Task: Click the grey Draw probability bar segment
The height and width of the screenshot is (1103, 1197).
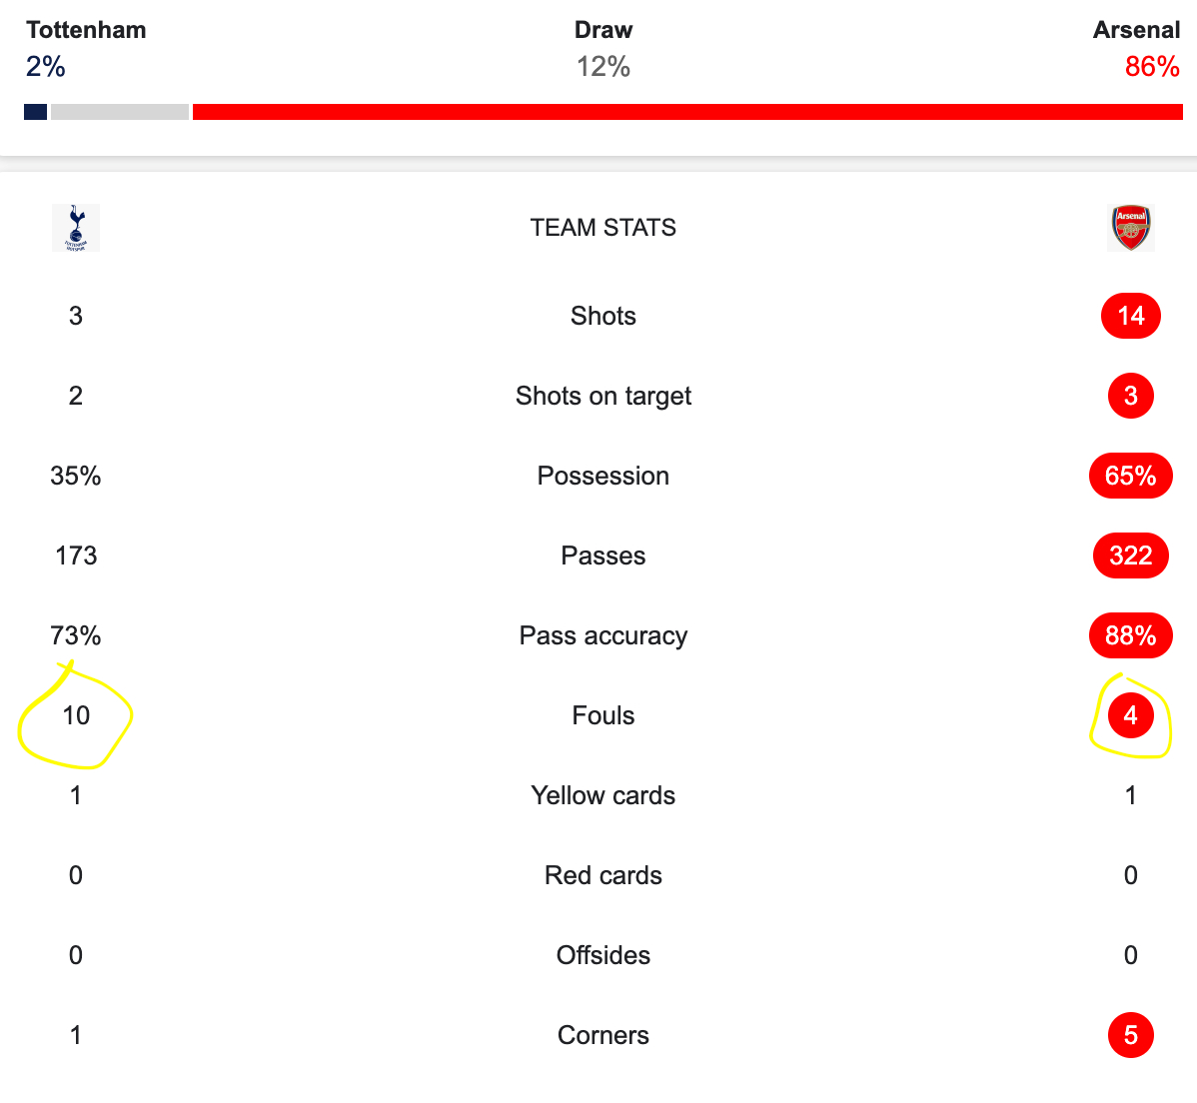Action: tap(120, 112)
